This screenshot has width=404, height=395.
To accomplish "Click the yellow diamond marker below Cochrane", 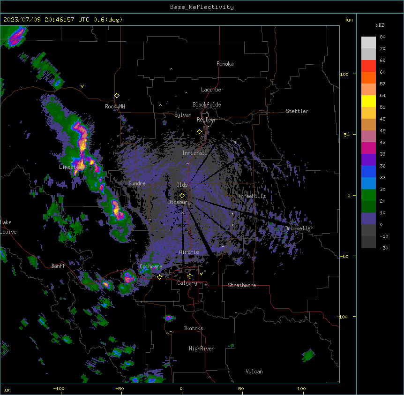I will click(159, 277).
